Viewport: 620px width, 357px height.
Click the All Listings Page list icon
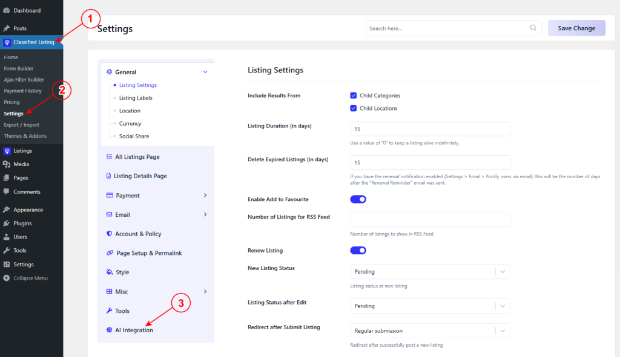(109, 156)
